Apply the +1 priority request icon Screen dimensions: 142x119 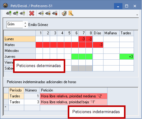22,13
